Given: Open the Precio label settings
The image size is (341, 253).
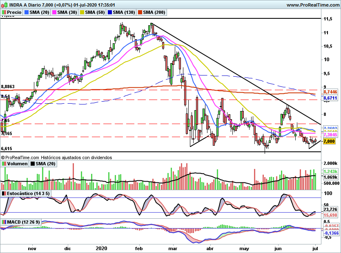Looking at the screenshot, I should point(14,12).
